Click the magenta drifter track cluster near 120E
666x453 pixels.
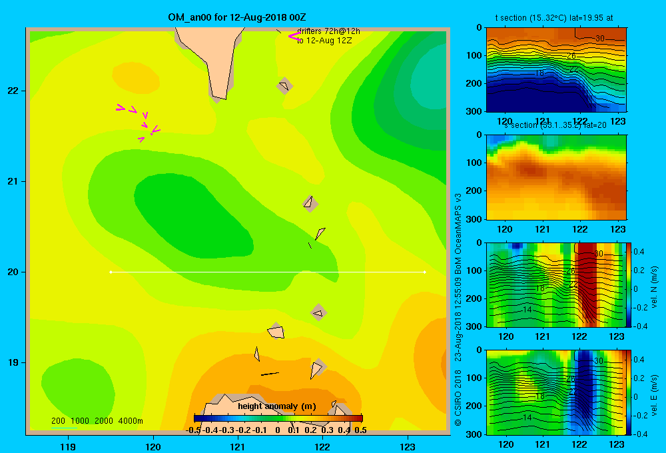click(139, 123)
